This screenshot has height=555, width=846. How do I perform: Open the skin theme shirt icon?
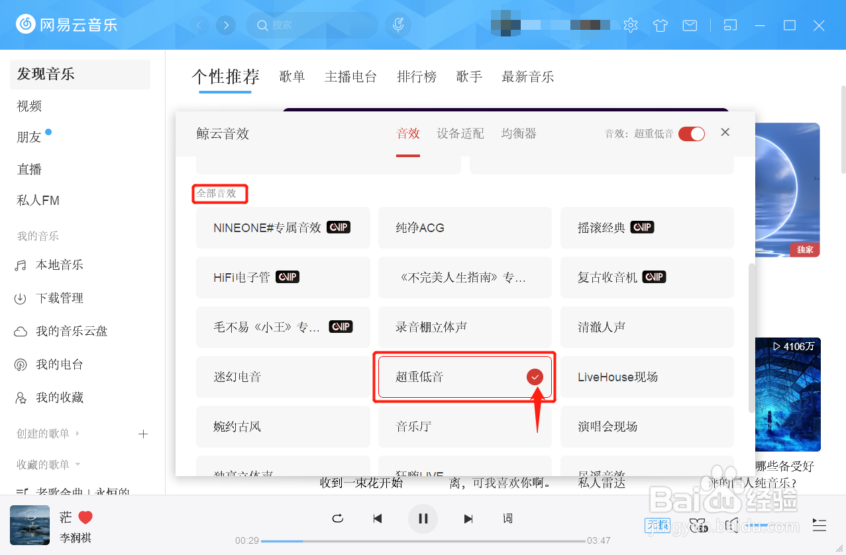[661, 25]
